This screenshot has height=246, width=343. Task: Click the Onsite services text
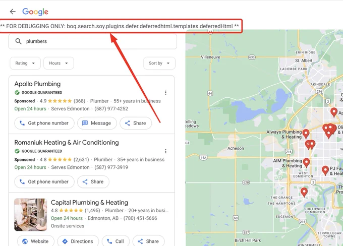tap(68, 226)
